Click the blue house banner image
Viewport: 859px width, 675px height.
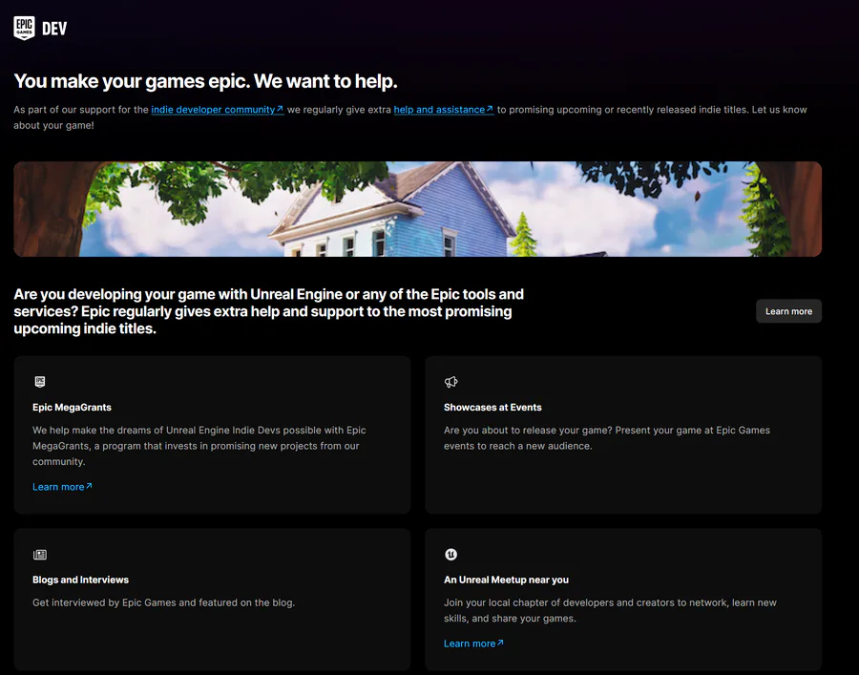point(417,209)
